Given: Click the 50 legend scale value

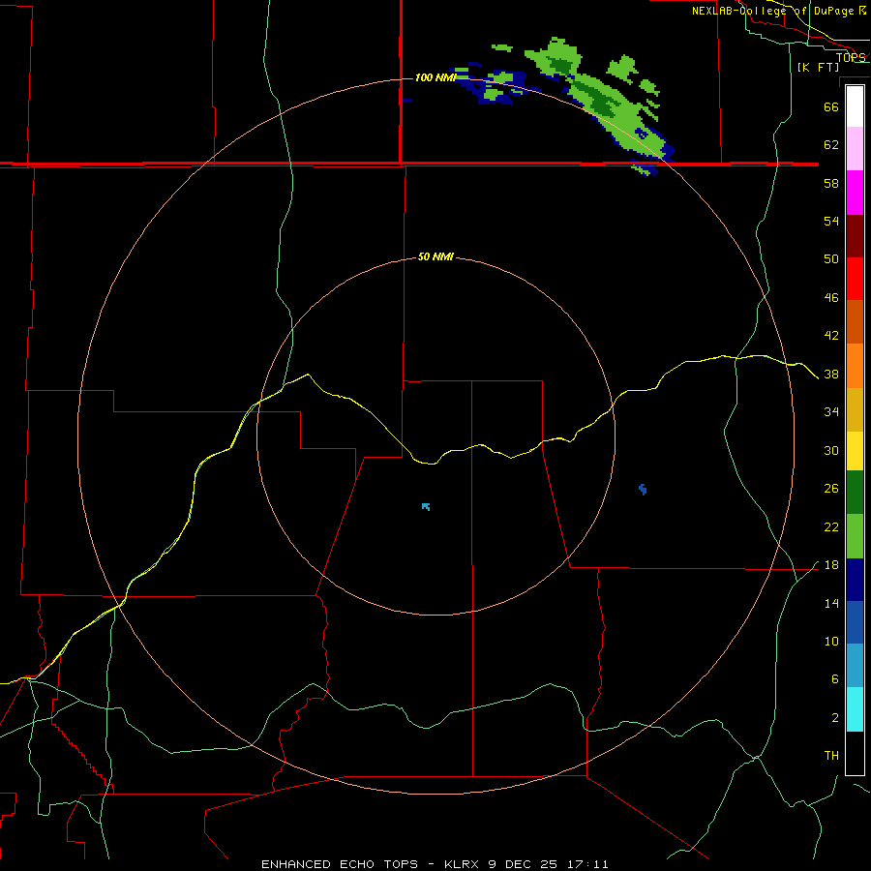Looking at the screenshot, I should 831,258.
